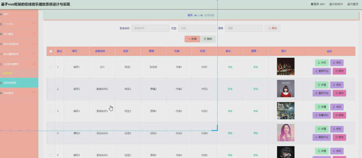Viewport: 362px width, 158px height.
Task: Click the 新增 add button
Action: (192, 39)
